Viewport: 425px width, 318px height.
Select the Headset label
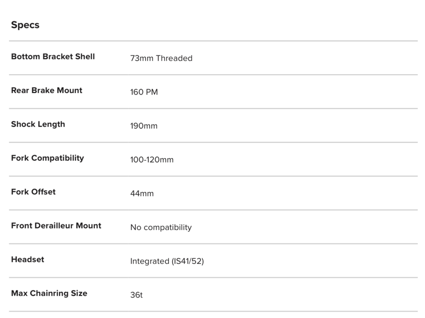[x=27, y=260]
